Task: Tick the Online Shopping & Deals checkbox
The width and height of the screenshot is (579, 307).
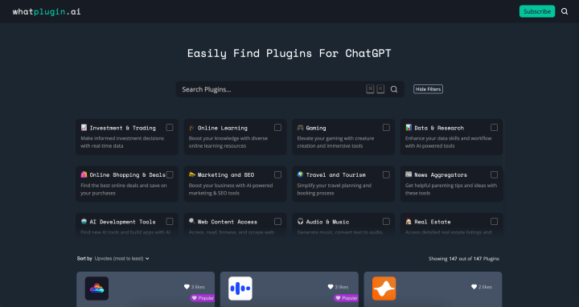Action: [x=170, y=174]
